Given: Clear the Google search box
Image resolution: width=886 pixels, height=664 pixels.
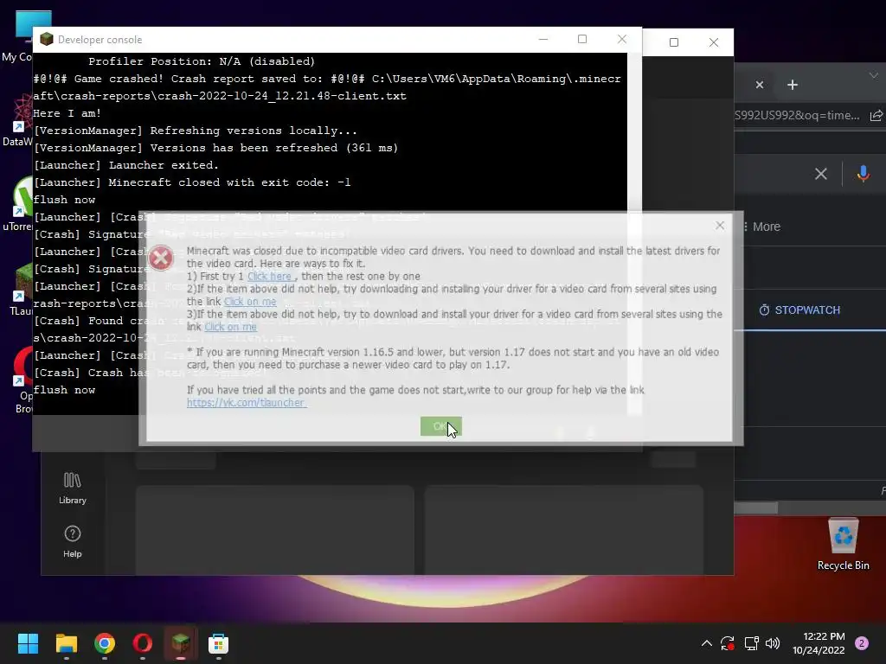Looking at the screenshot, I should [x=820, y=174].
